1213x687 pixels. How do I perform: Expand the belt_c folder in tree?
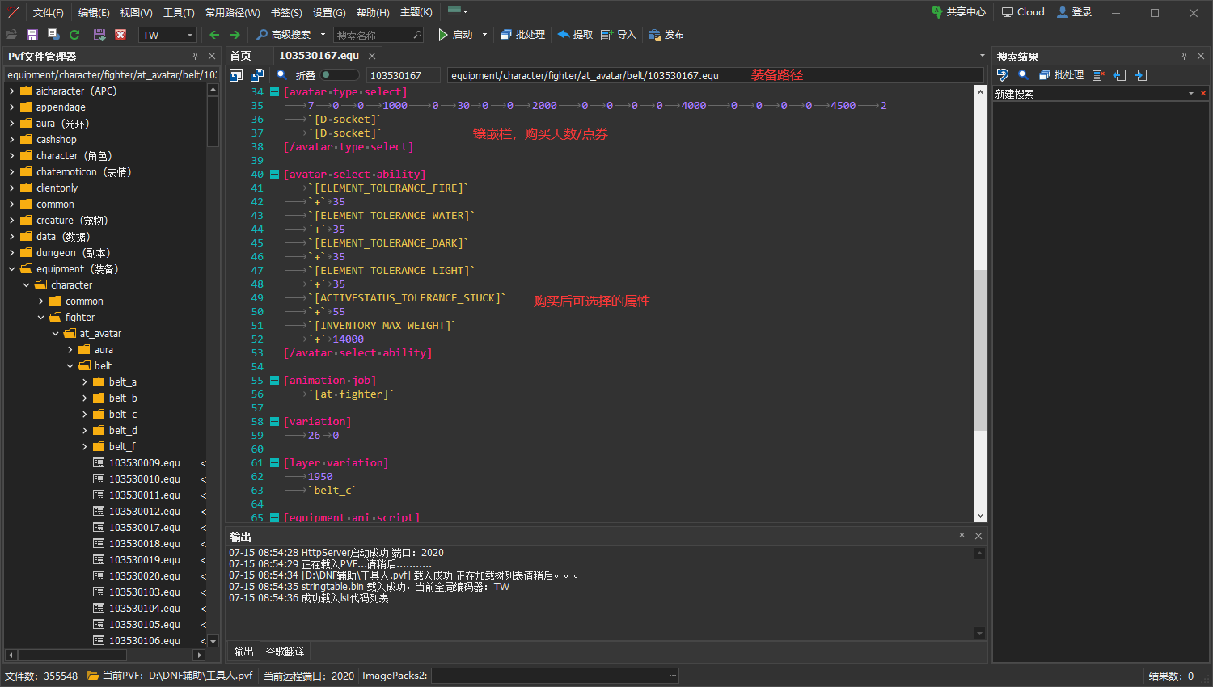[x=85, y=415]
